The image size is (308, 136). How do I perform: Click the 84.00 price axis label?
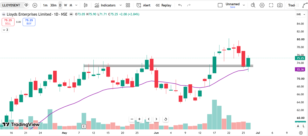click(300, 24)
